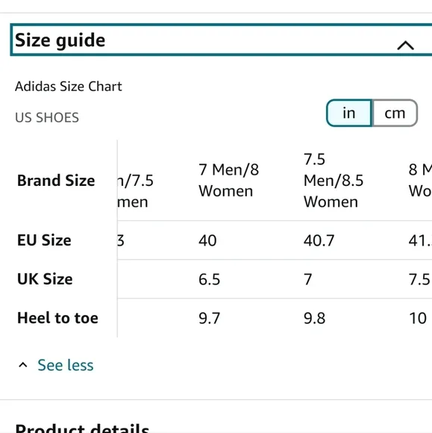
Task: Select UK size 6.5 cell
Action: (209, 279)
